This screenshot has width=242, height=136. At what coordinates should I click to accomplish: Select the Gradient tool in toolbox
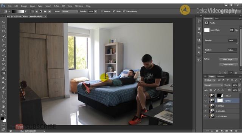(x=3, y=73)
